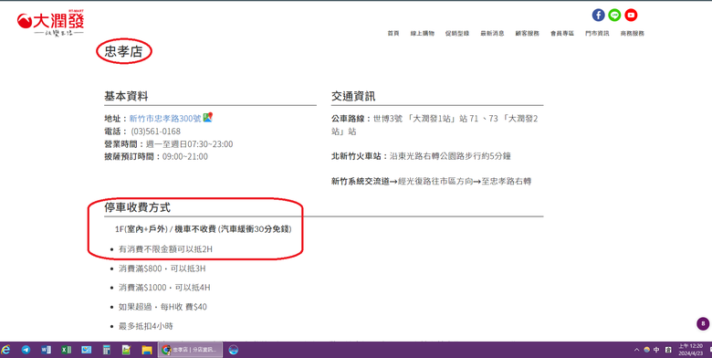This screenshot has width=712, height=358.
Task: Open 商務服務 menu item
Action: [x=632, y=33]
